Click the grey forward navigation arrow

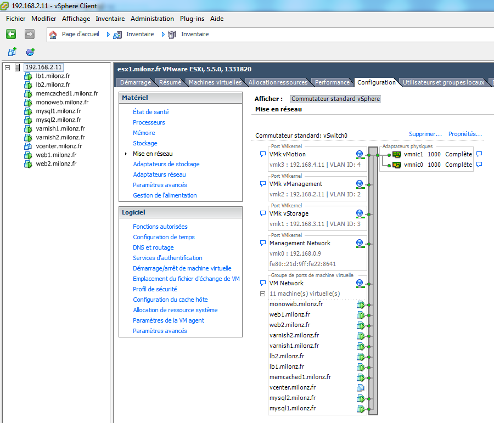30,34
